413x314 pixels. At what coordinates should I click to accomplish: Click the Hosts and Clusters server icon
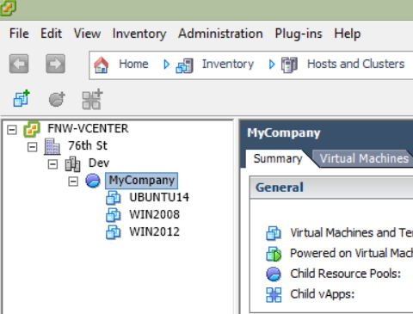pyautogui.click(x=289, y=65)
